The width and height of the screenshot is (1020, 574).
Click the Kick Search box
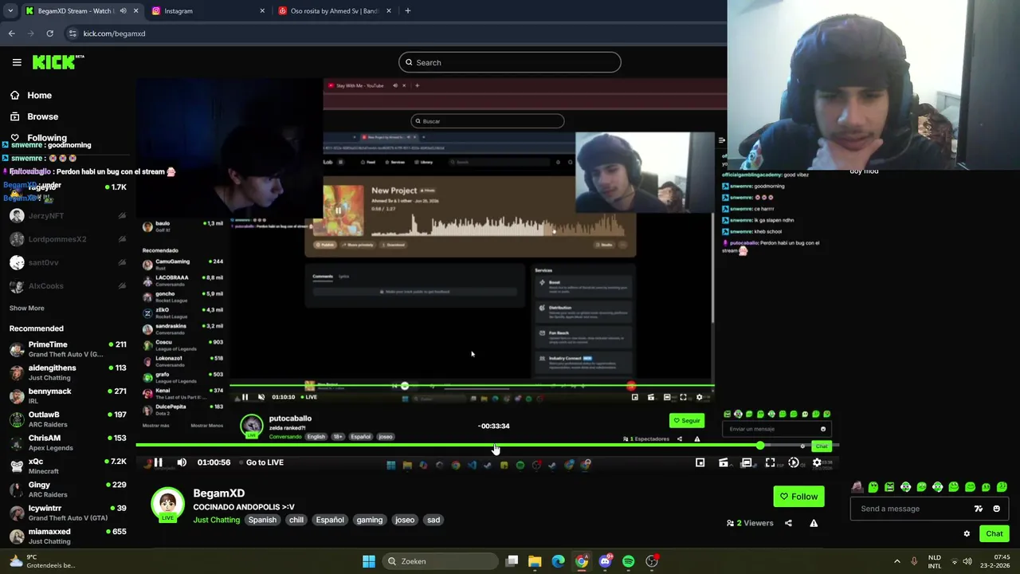[x=510, y=62]
